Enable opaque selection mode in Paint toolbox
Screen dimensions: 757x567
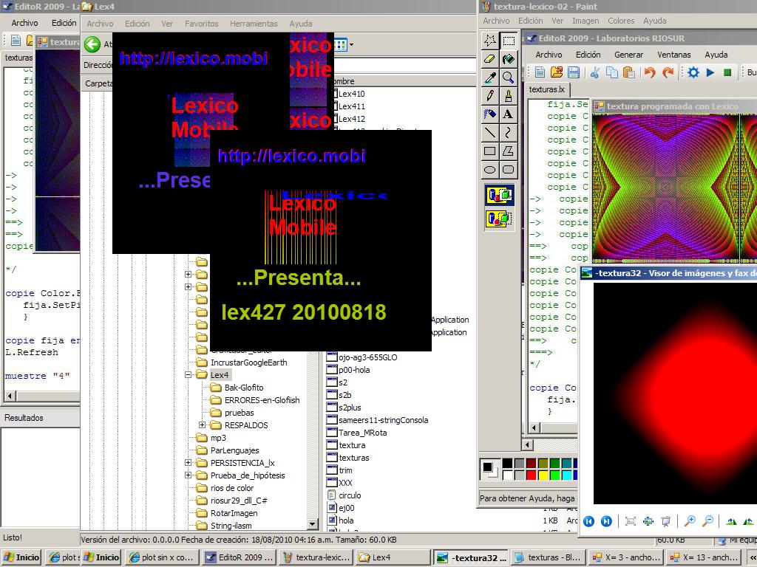pyautogui.click(x=499, y=195)
